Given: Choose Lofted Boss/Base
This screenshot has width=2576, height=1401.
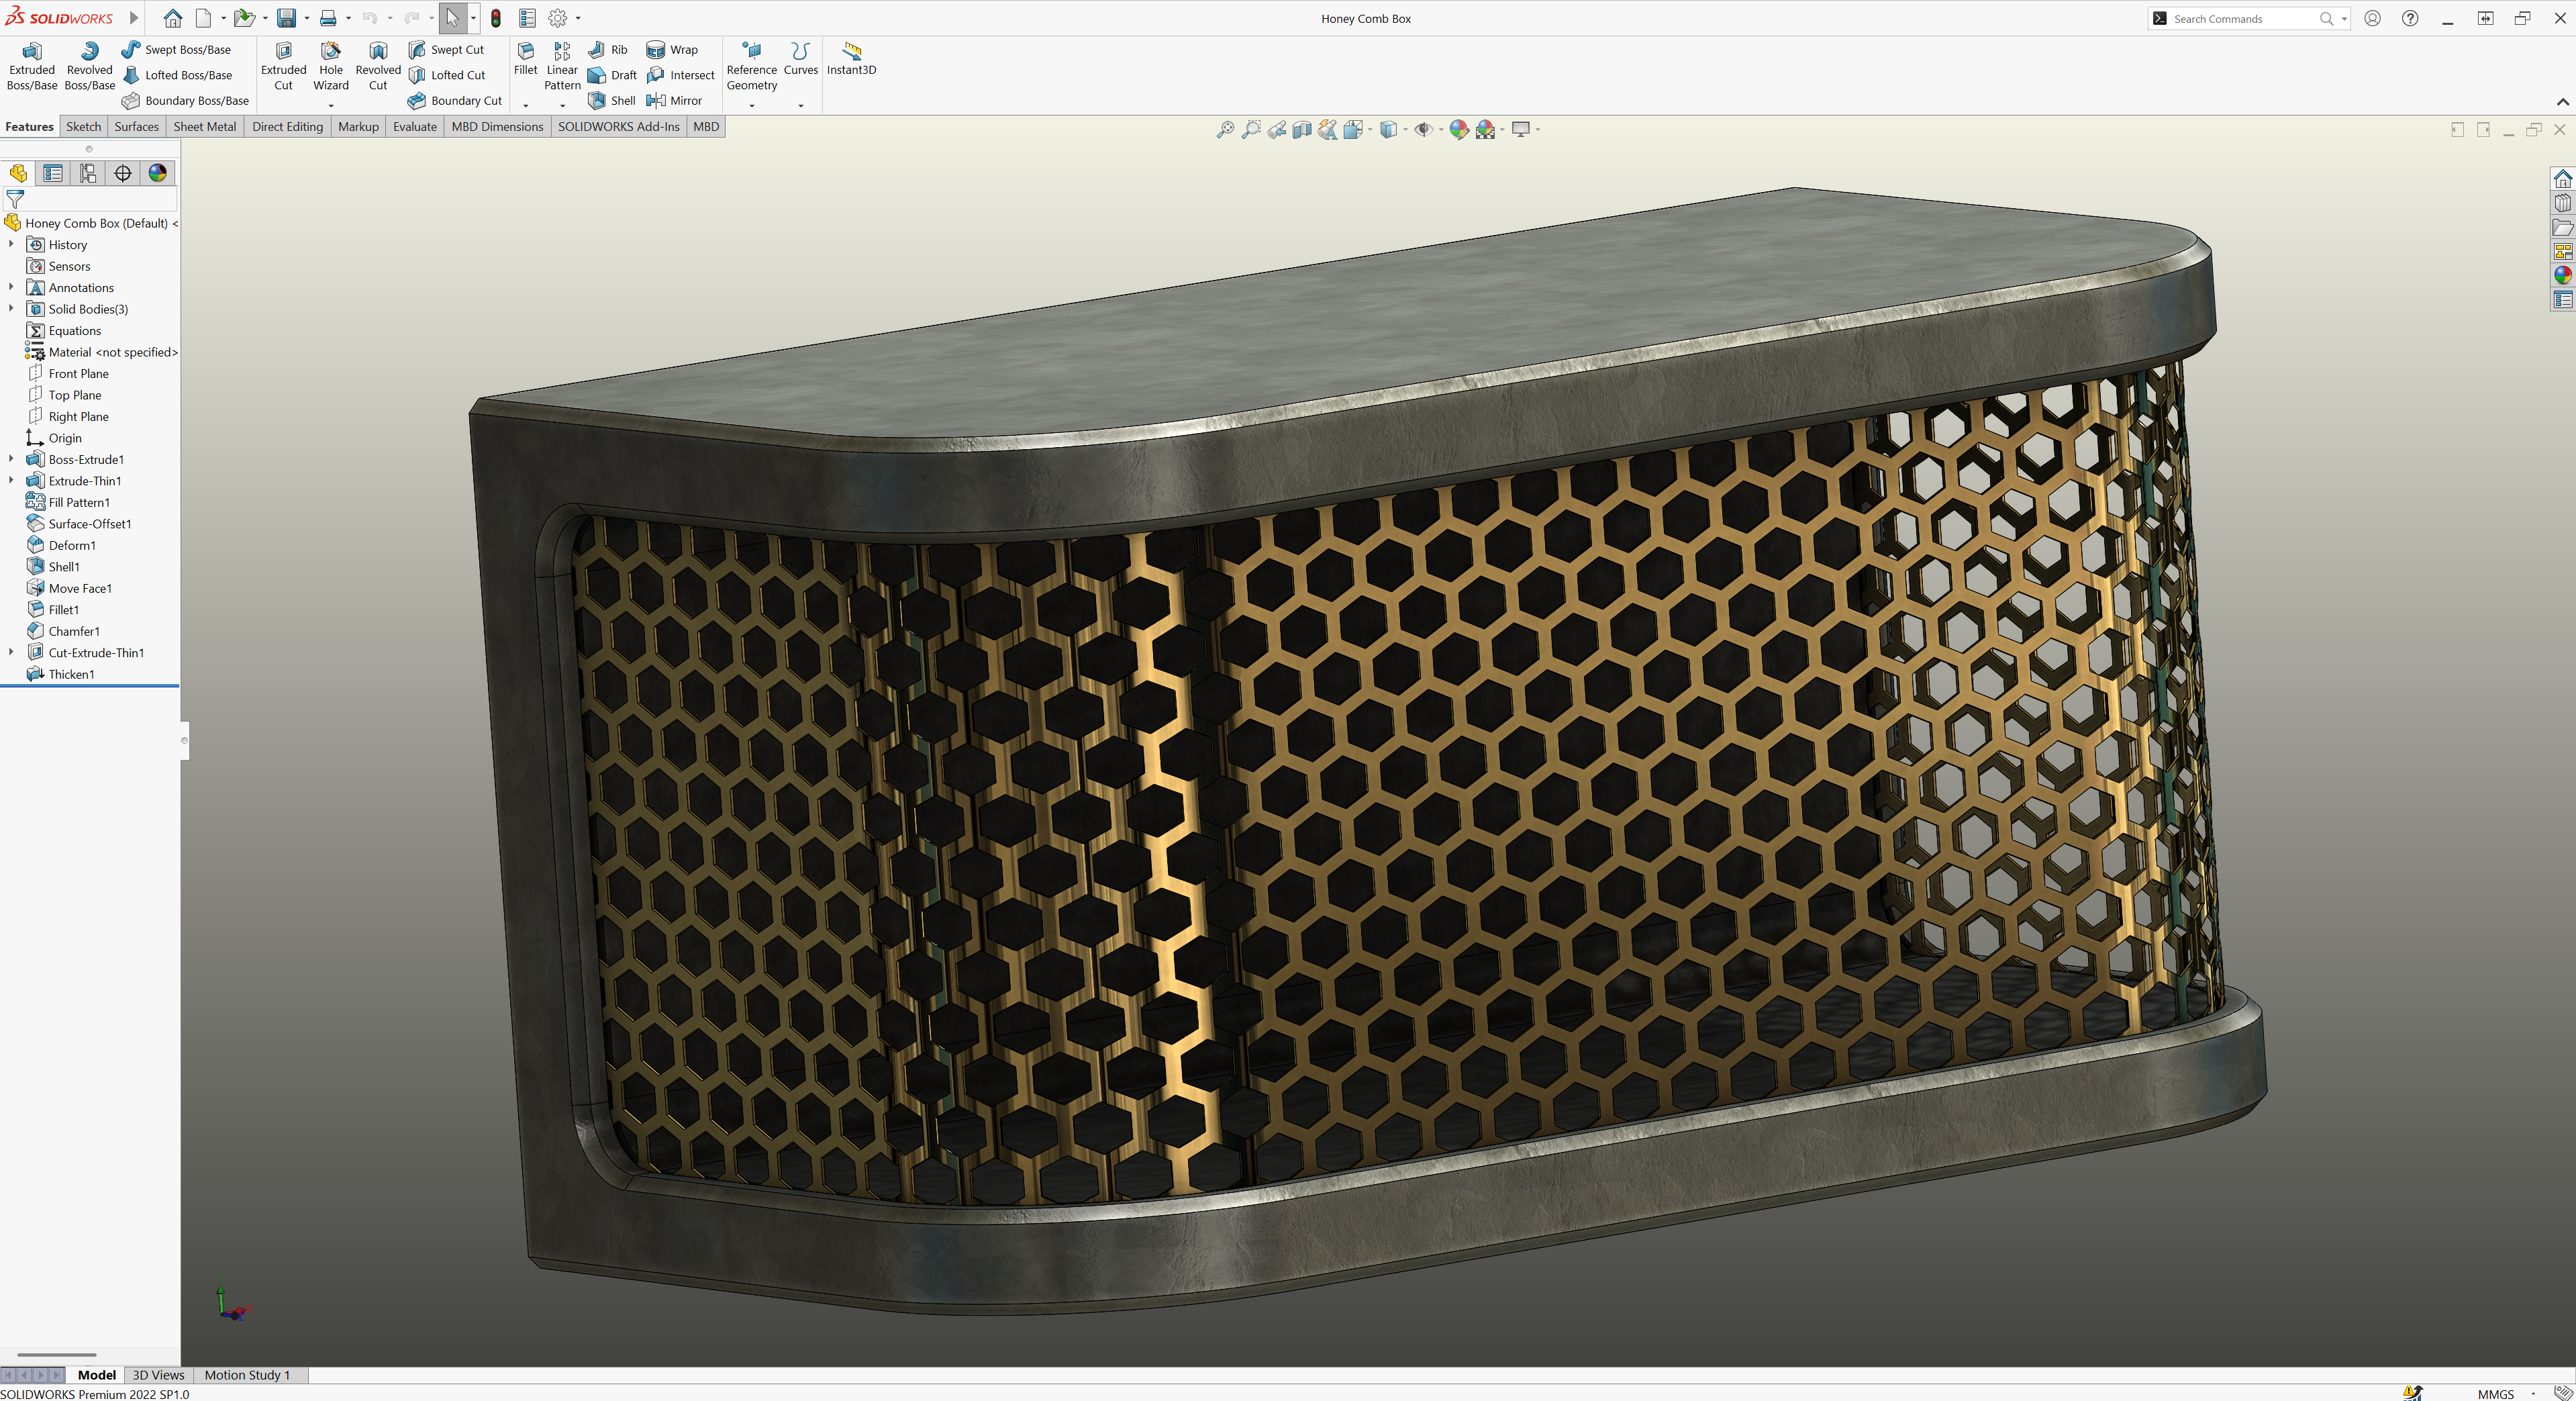Looking at the screenshot, I should 177,75.
